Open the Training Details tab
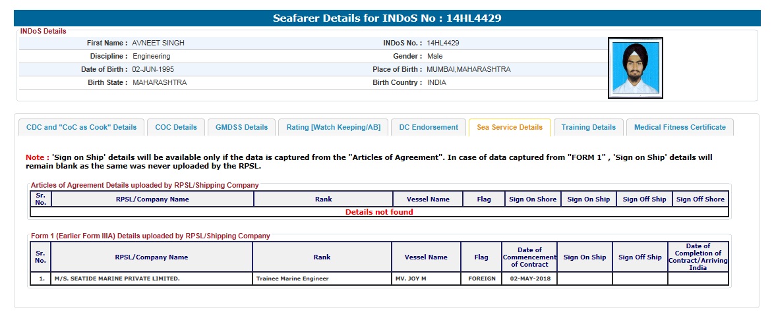This screenshot has width=774, height=318. pos(588,127)
